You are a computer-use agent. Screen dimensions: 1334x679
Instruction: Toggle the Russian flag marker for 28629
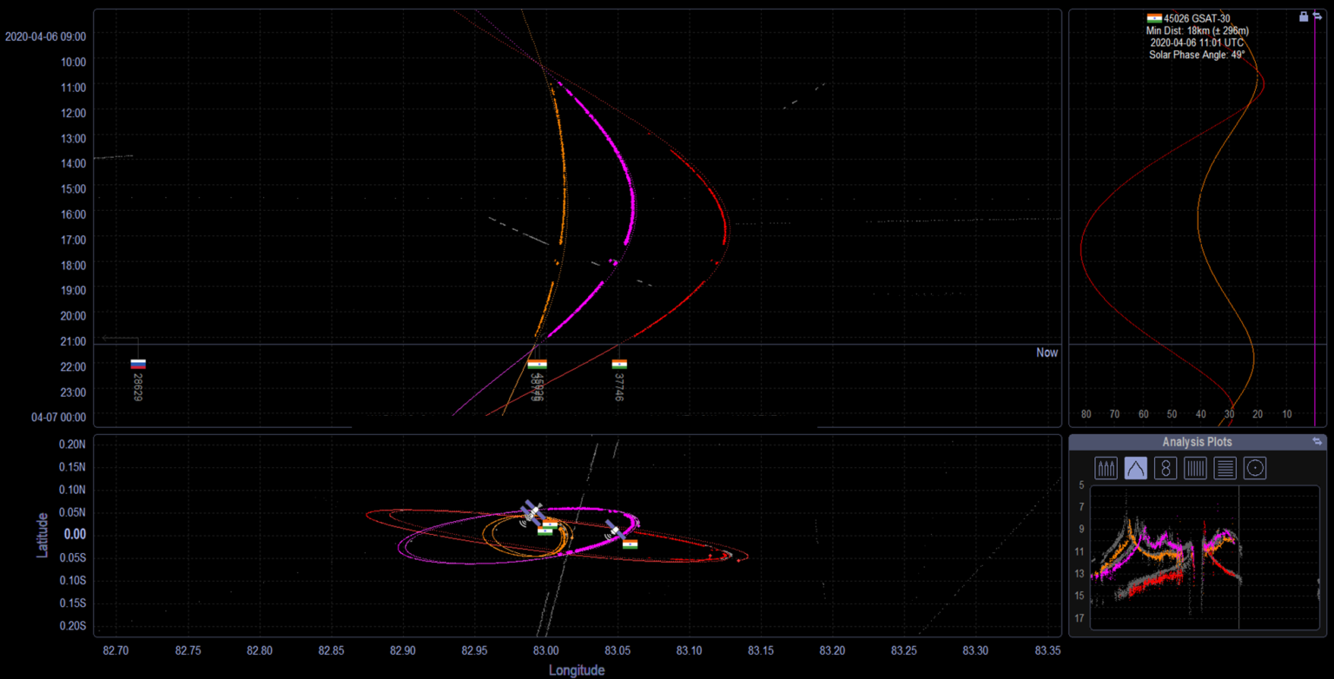[136, 364]
